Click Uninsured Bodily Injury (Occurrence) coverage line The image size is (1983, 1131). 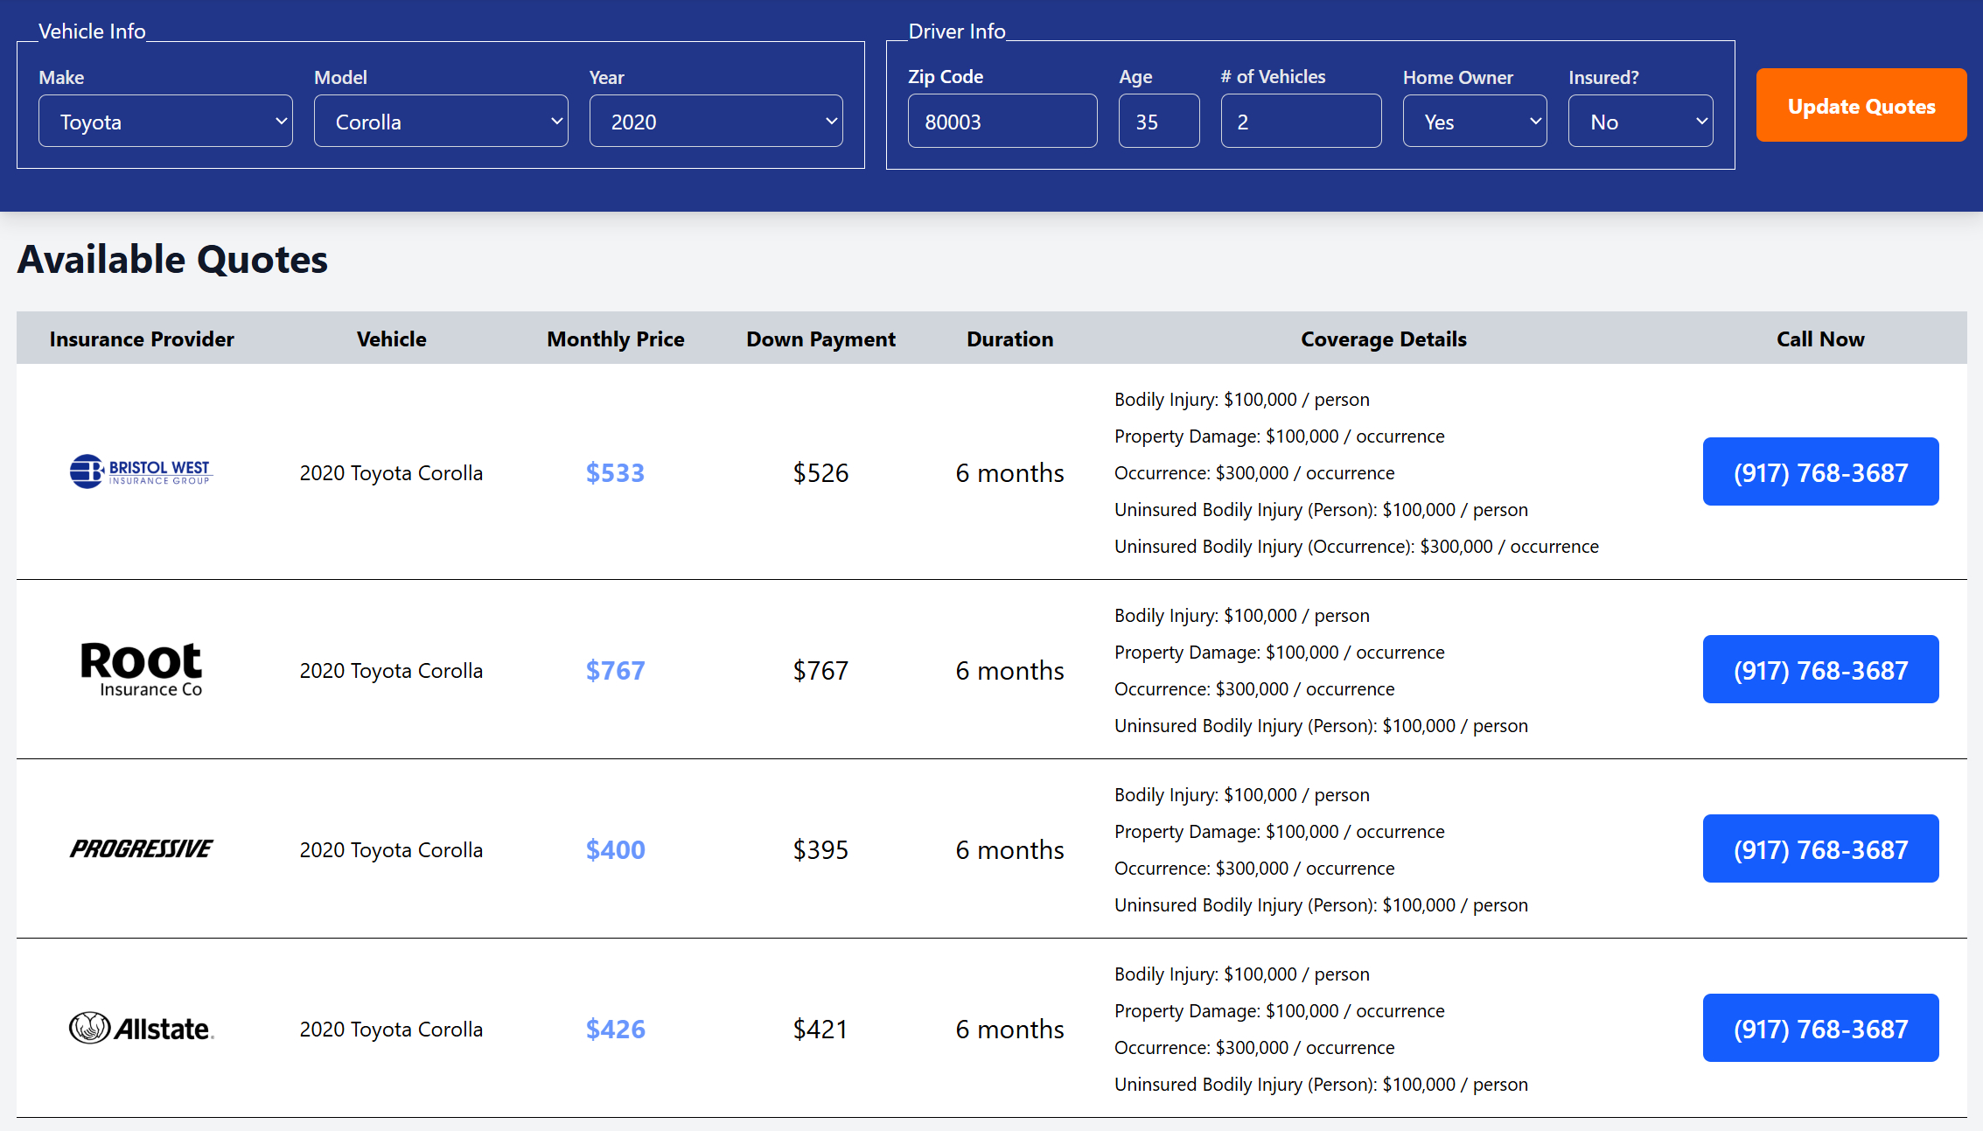point(1357,547)
